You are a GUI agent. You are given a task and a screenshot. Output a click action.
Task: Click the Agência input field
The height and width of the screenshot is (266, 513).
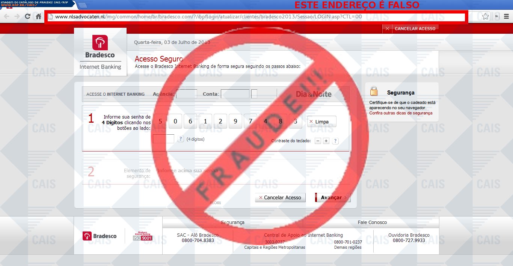[186, 94]
